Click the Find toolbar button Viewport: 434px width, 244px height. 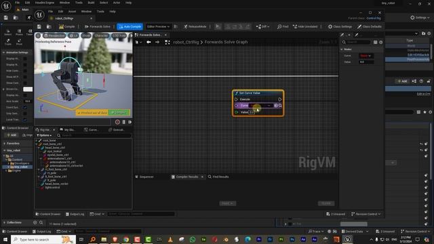point(283,26)
